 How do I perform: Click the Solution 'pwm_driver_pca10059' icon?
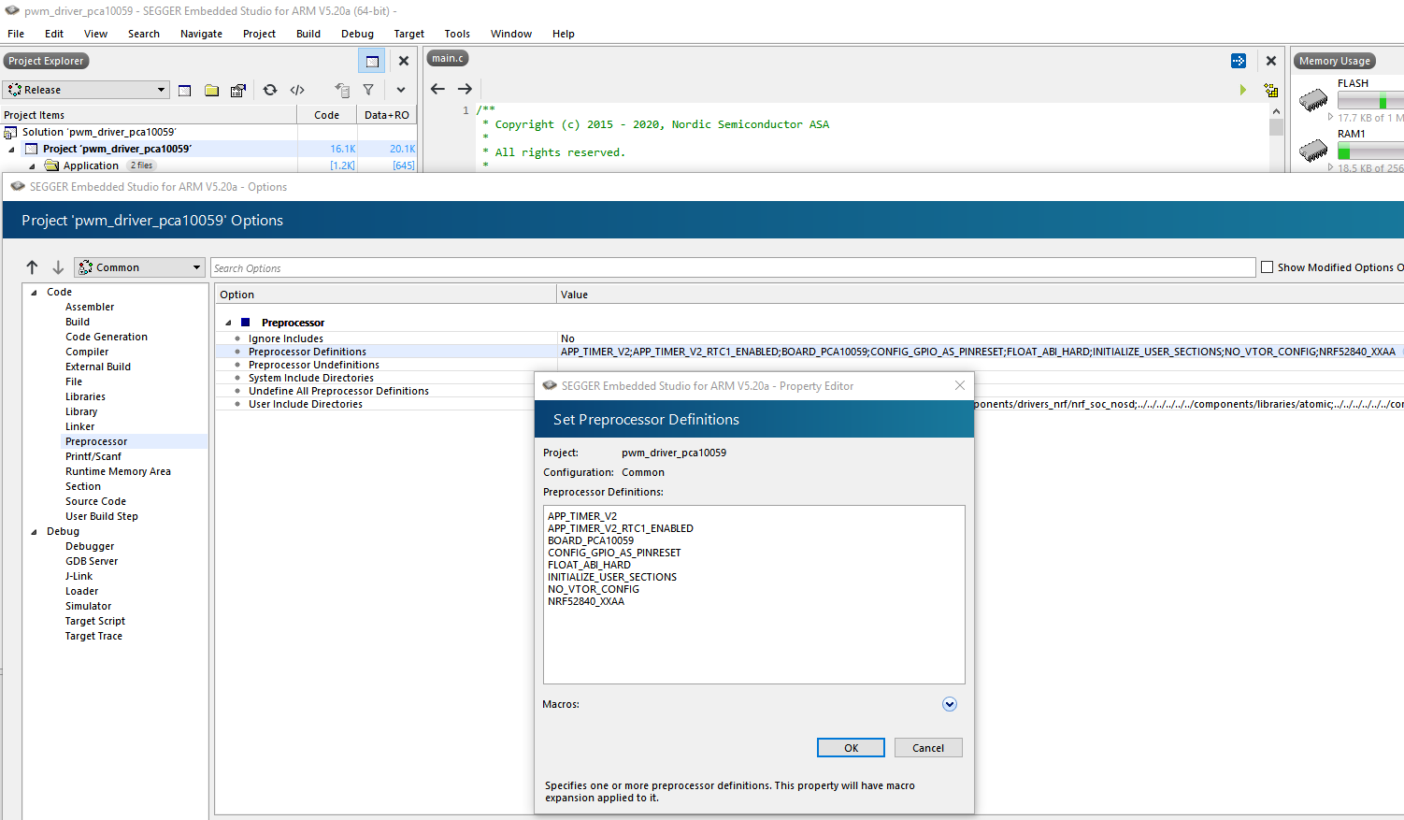coord(10,133)
